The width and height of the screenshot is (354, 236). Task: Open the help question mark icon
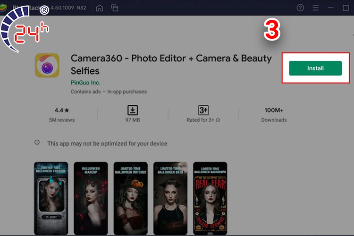pyautogui.click(x=300, y=8)
